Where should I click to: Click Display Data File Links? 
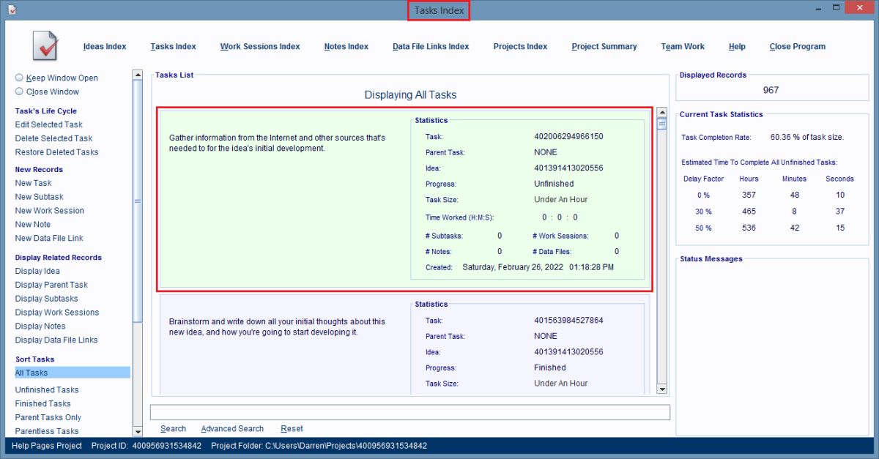56,340
